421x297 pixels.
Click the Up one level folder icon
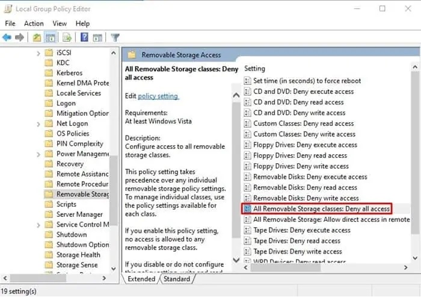pyautogui.click(x=37, y=37)
